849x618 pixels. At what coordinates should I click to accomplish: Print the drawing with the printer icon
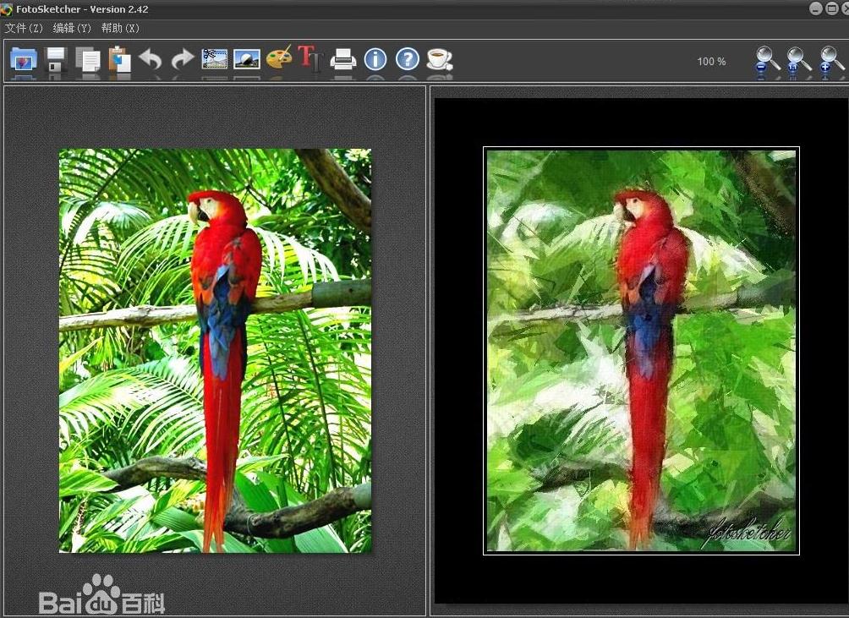click(x=343, y=59)
